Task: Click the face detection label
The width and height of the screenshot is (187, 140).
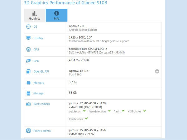Action: click(x=98, y=111)
